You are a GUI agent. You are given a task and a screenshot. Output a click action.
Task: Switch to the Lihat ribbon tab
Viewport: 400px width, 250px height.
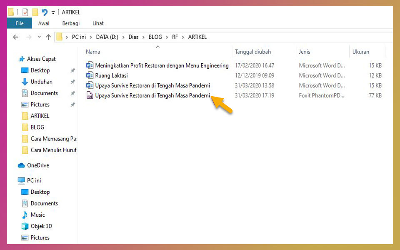tap(98, 23)
